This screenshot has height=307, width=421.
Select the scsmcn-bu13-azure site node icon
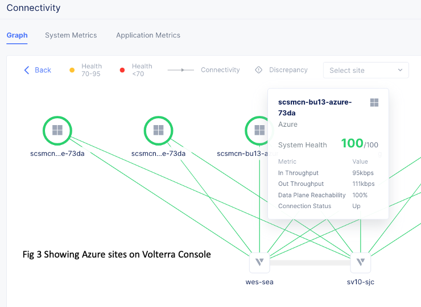pyautogui.click(x=259, y=131)
